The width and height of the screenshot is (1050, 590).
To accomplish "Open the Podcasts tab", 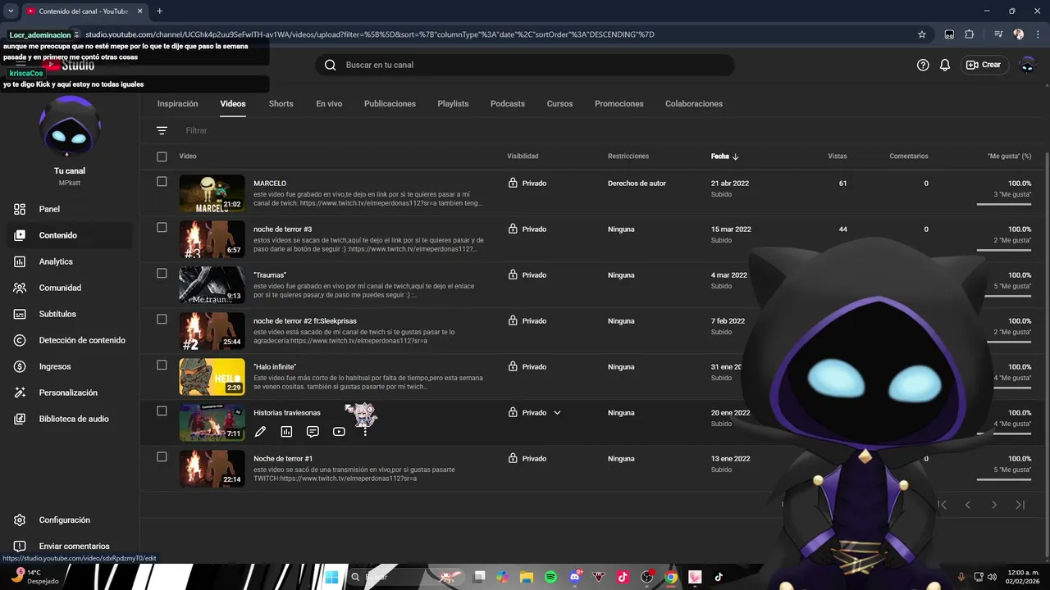I will (x=508, y=104).
